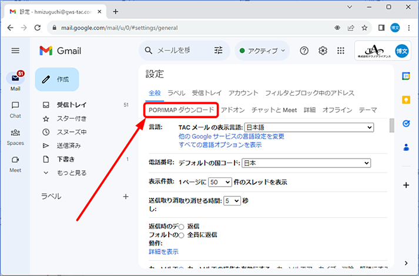419x276 pixels.
Task: Open Chat from the left rail
Action: tap(15, 110)
